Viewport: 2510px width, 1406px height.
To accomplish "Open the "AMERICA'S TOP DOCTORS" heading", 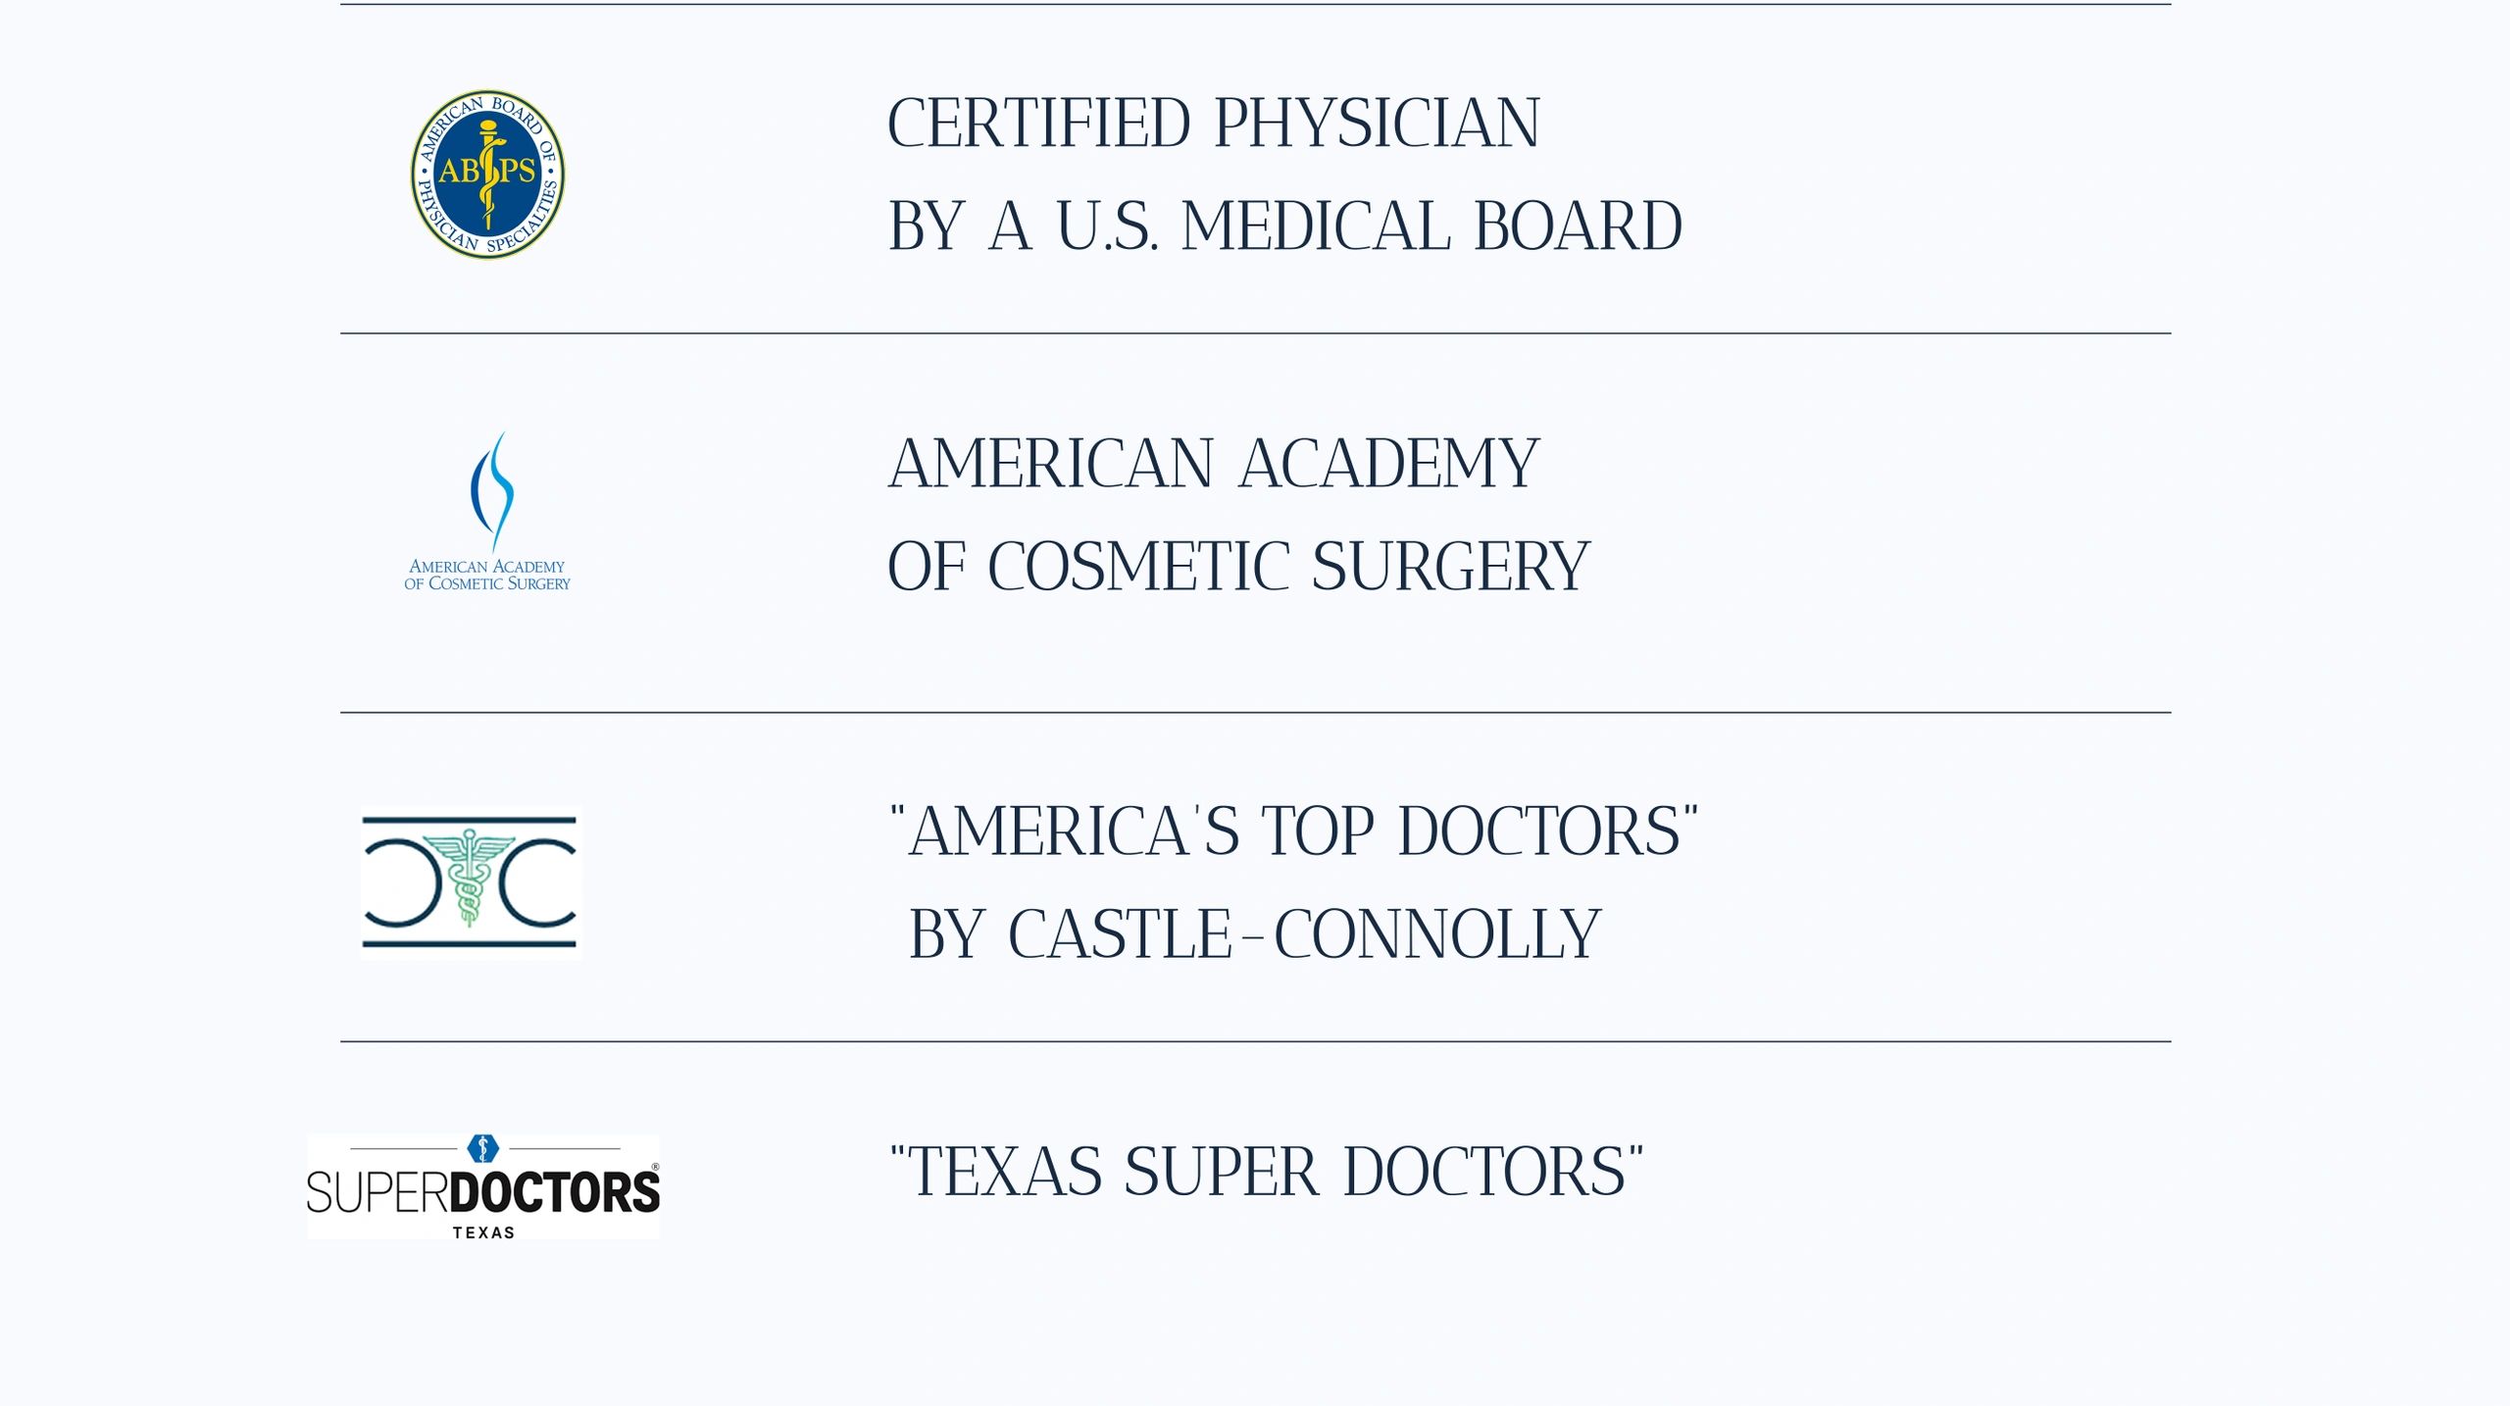I will [1293, 831].
